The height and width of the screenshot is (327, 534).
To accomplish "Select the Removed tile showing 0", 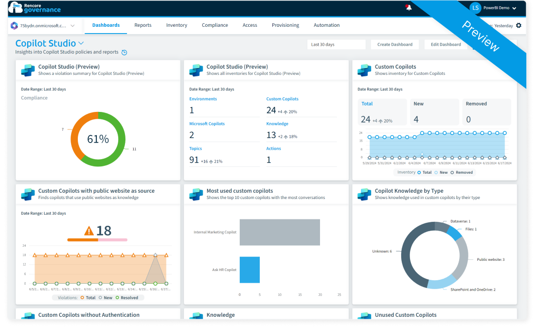I will [486, 112].
